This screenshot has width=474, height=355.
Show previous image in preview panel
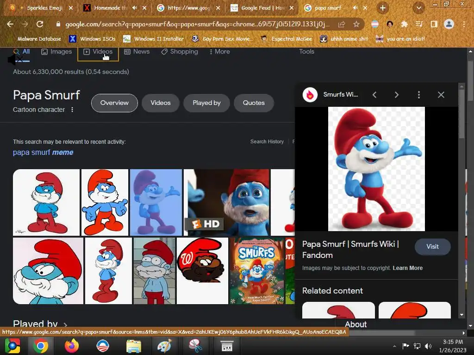click(x=374, y=95)
